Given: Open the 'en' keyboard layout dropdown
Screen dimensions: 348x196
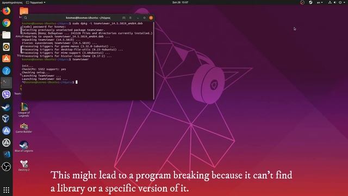Looking at the screenshot, I should pos(320,2).
